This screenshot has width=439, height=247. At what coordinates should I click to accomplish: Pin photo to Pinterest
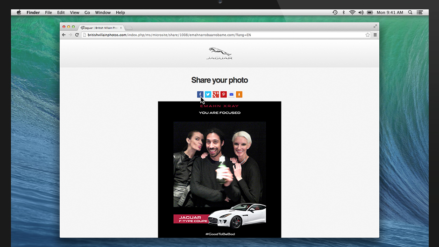(x=223, y=95)
